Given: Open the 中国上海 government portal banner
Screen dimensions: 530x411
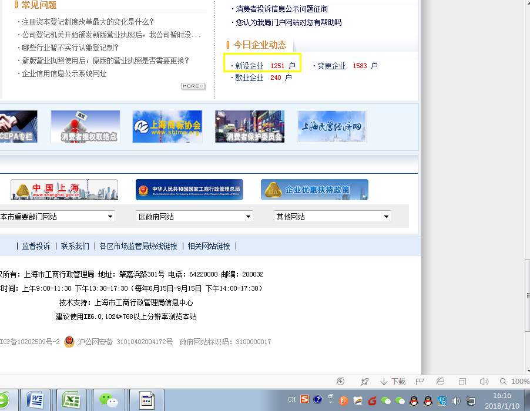Looking at the screenshot, I should click(64, 190).
